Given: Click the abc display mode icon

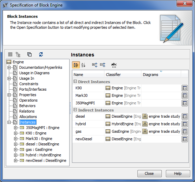Looking at the screenshot, I should coord(114,65).
